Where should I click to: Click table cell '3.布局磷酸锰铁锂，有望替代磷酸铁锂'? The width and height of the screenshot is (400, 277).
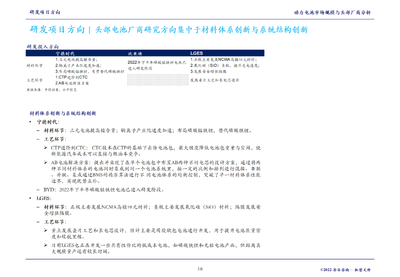point(90,71)
